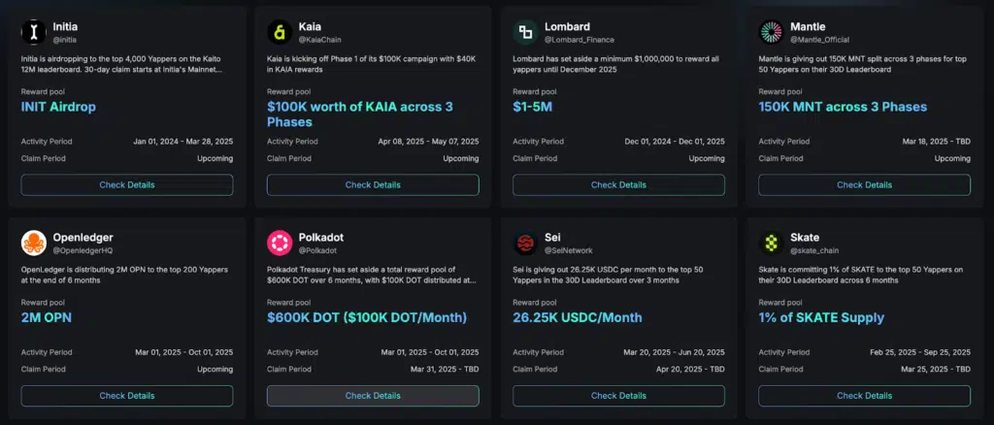Open Check Details for Initia airdrop

127,184
